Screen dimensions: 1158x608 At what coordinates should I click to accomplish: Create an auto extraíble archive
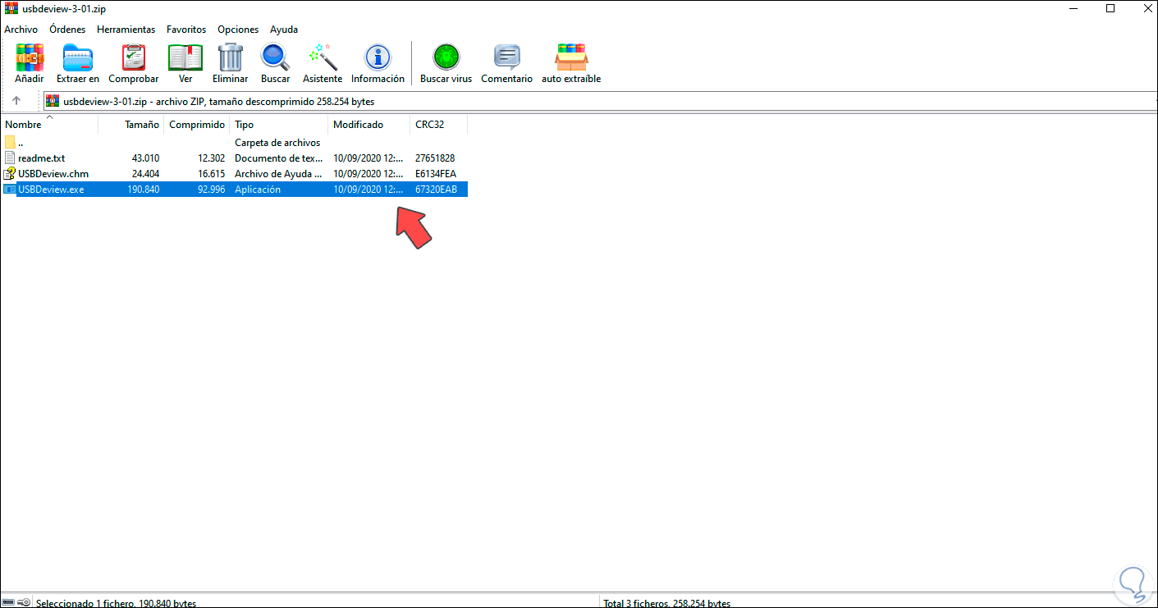571,63
